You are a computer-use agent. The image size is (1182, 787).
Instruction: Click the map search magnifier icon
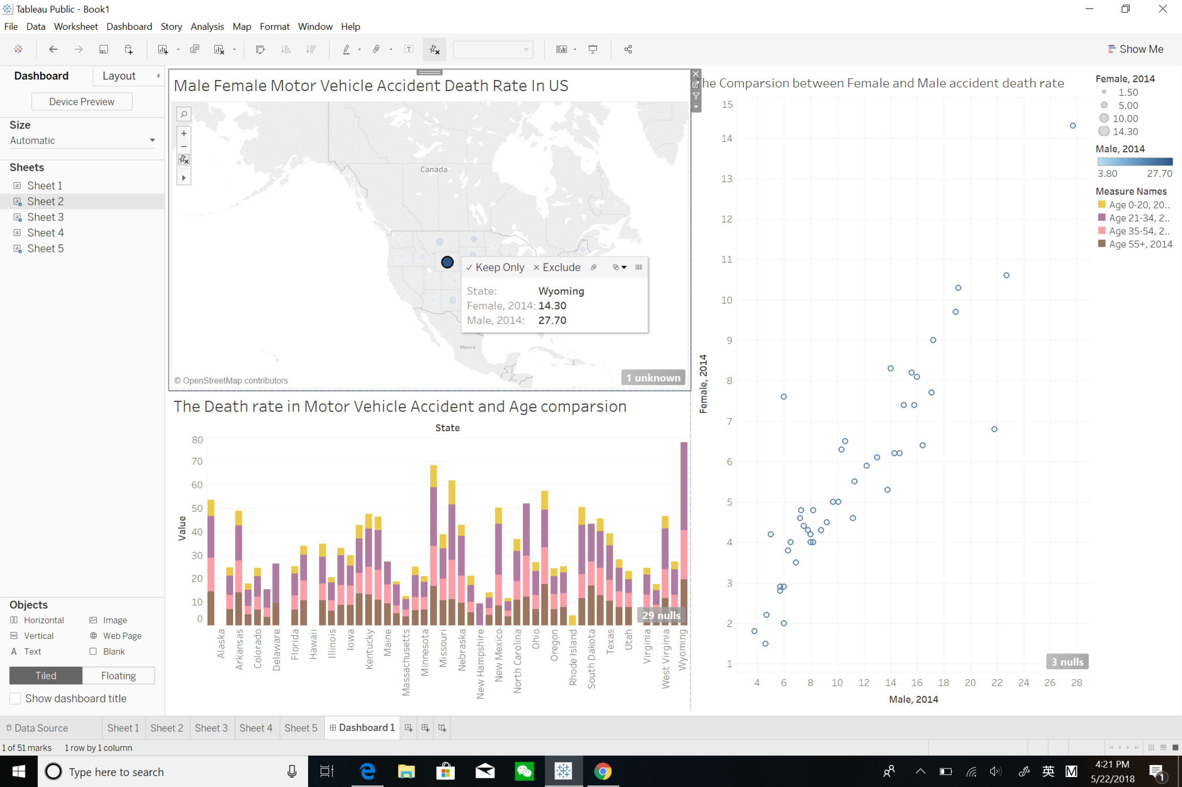pos(184,114)
